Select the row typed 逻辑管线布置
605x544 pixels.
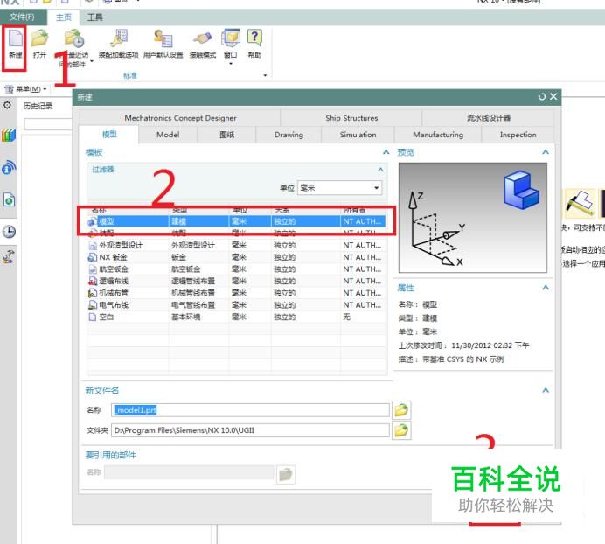(236, 281)
